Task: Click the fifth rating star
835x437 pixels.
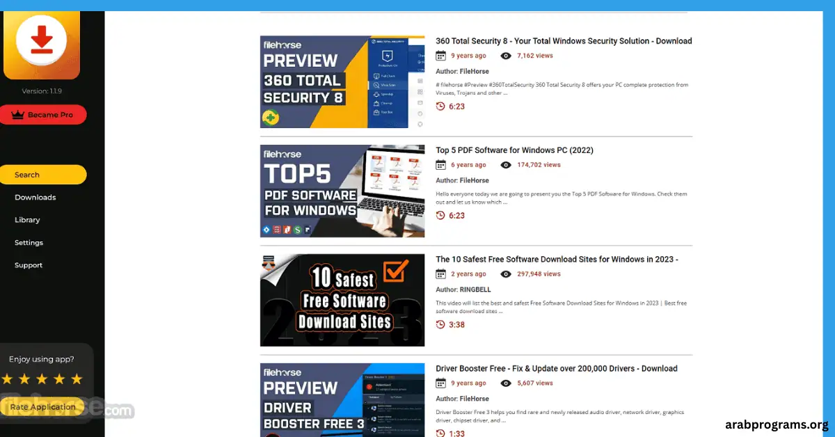Action: (x=77, y=379)
